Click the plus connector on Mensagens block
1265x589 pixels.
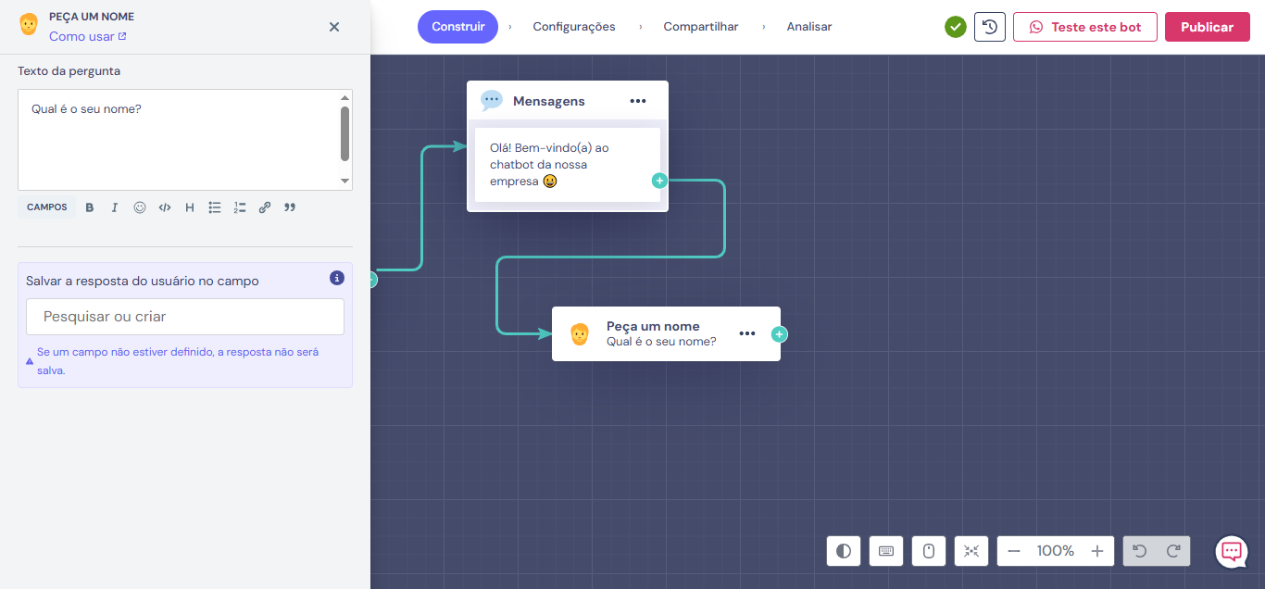coord(659,181)
